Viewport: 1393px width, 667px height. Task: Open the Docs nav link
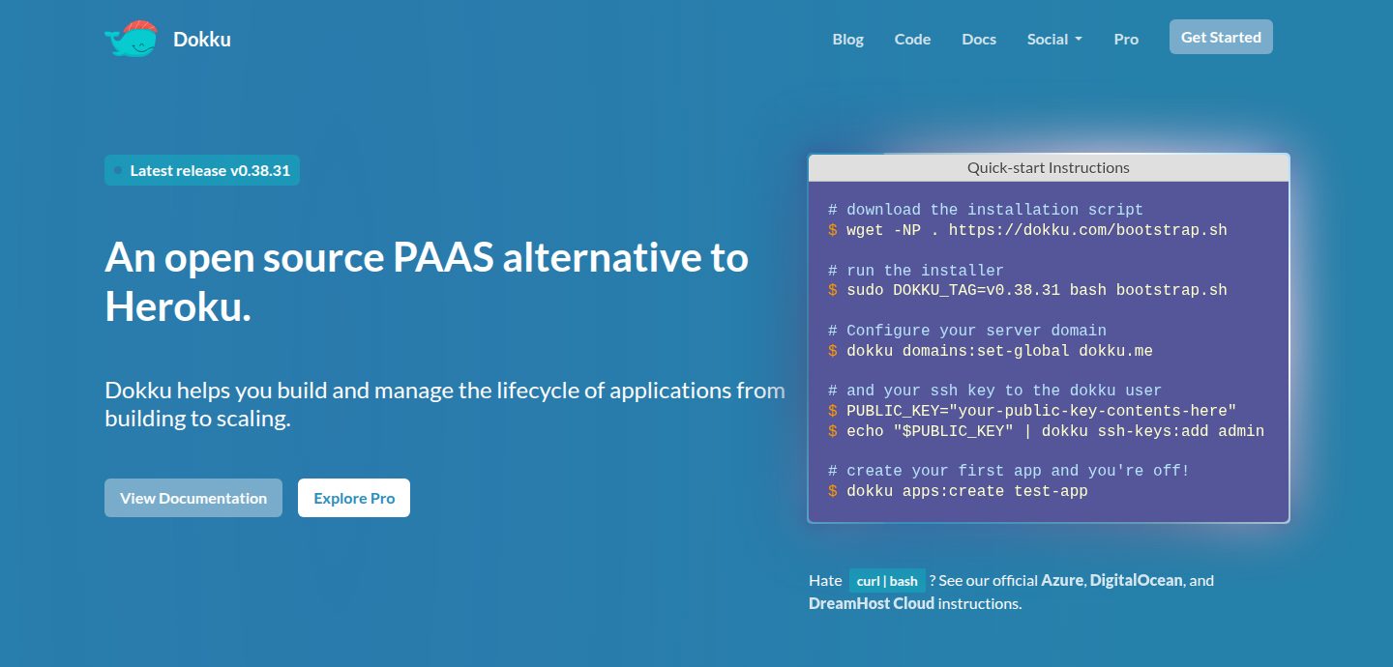click(x=979, y=40)
